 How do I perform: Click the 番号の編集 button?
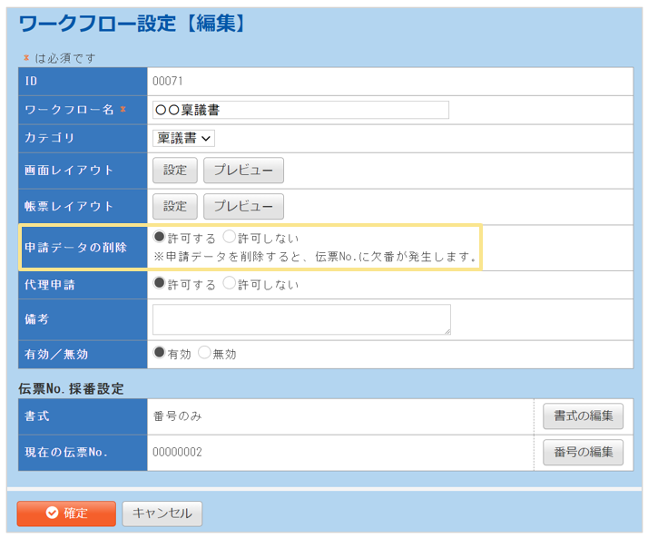coord(583,452)
